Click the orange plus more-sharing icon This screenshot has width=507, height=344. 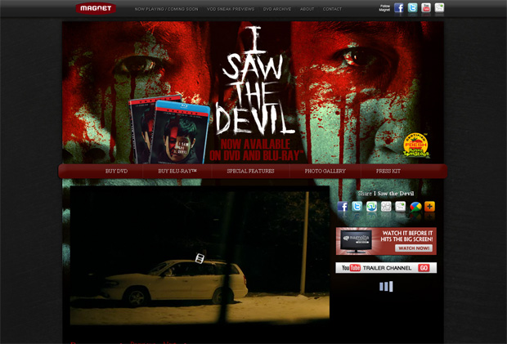point(429,206)
